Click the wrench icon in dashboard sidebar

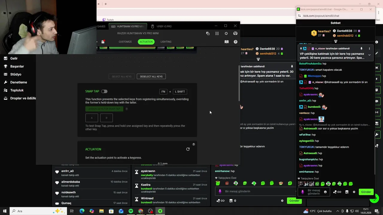pyautogui.click(x=5, y=82)
